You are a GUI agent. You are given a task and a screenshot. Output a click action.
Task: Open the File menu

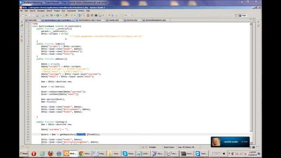click(x=22, y=11)
